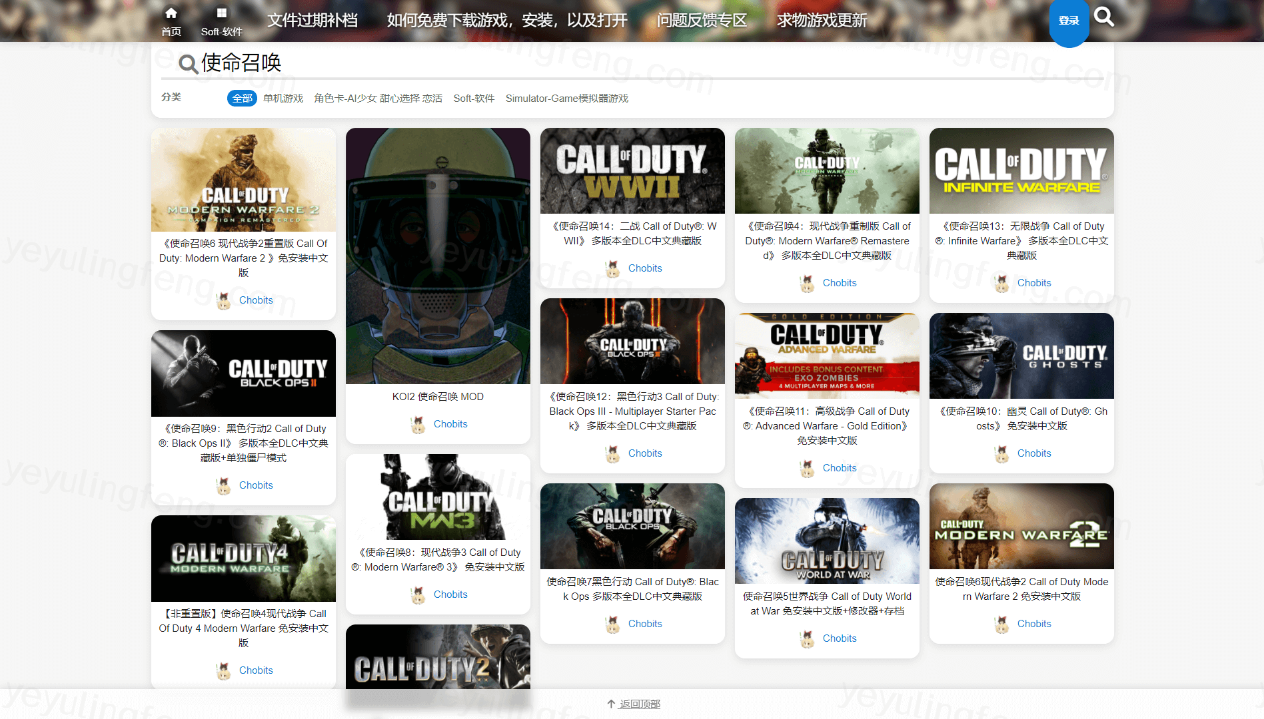Open title 使命召唤9 黑色行动2
Image resolution: width=1264 pixels, height=719 pixels.
tap(244, 443)
